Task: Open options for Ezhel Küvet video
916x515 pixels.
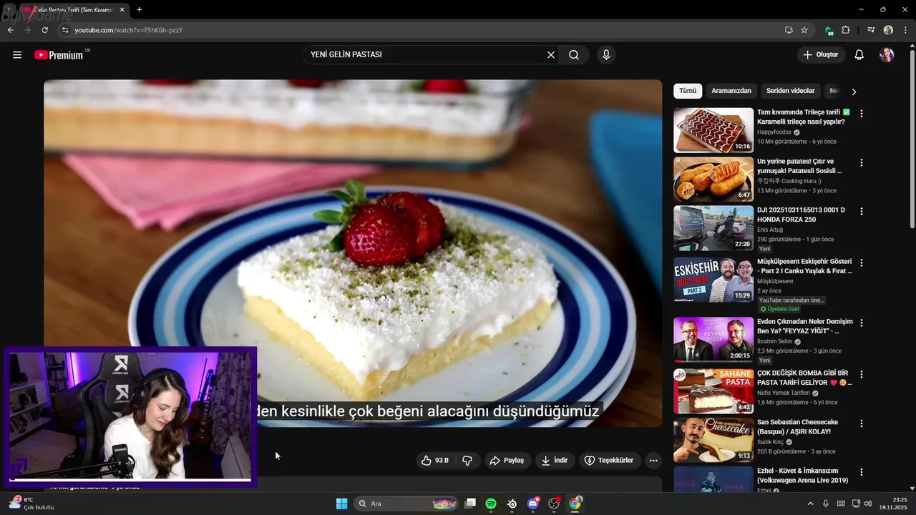Action: 862,473
